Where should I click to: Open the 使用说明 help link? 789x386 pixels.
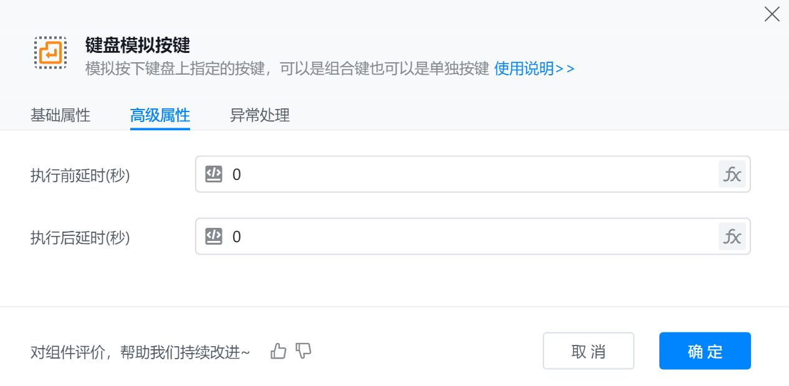pyautogui.click(x=534, y=68)
